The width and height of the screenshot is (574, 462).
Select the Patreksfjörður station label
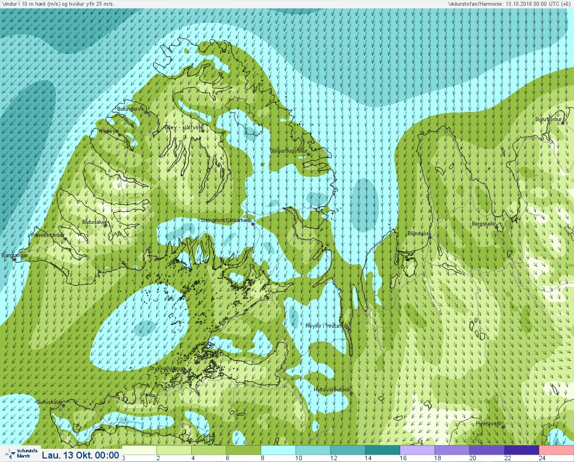(x=48, y=235)
